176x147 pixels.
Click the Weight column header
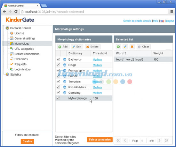tap(162, 53)
